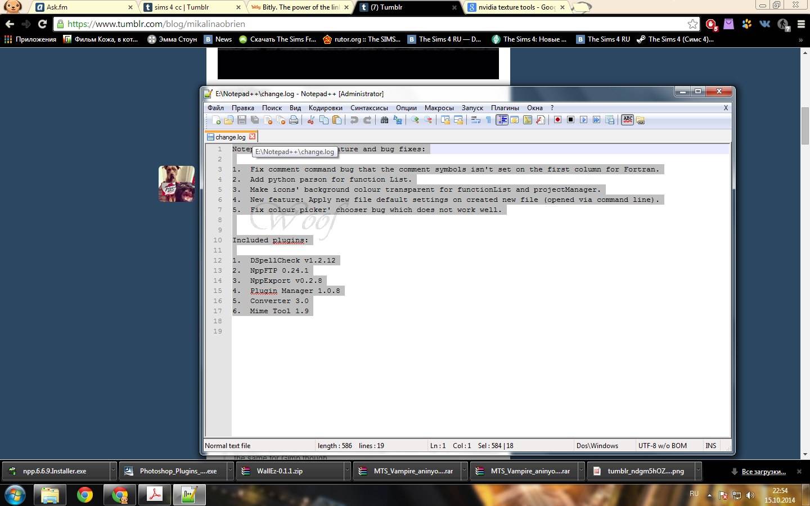
Task: Click the News bookmark in bookmarks bar
Action: [x=223, y=39]
